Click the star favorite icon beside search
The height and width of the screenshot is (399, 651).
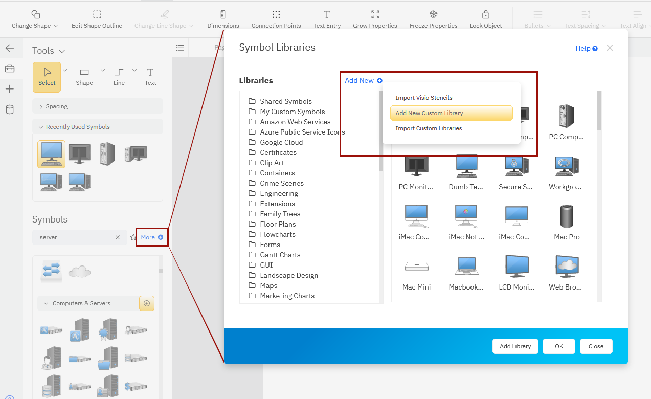(x=133, y=237)
